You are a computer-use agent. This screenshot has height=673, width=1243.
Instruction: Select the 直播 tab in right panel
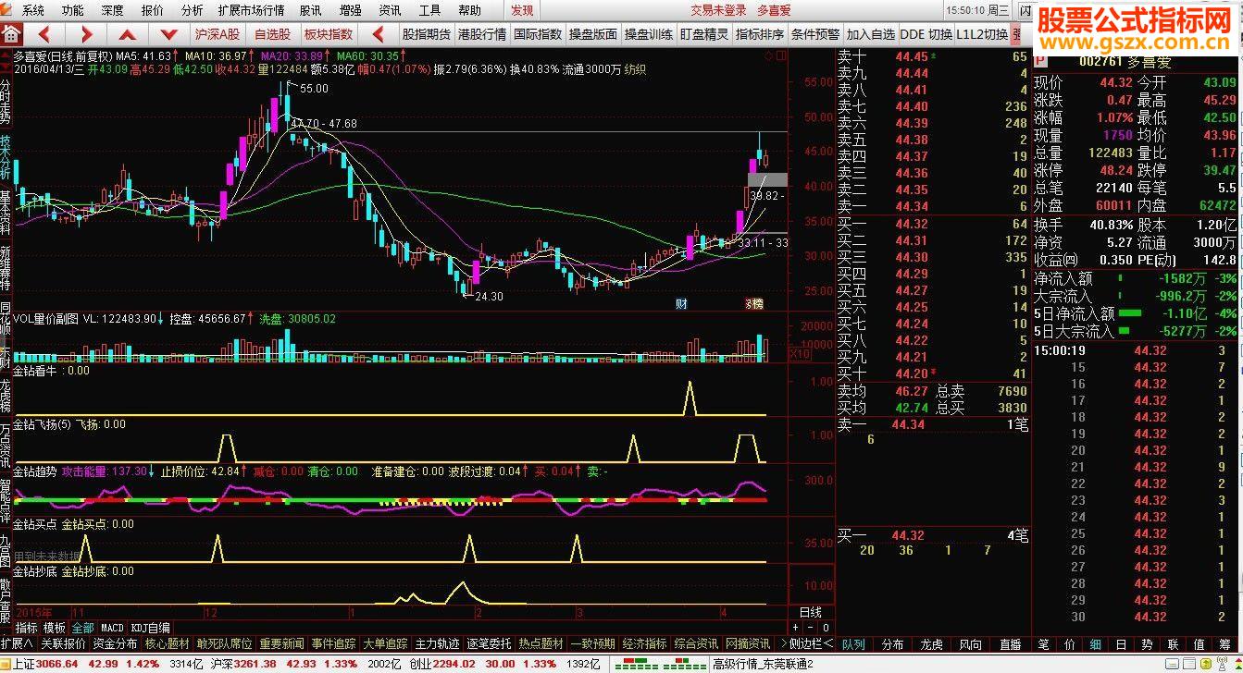[x=1011, y=644]
